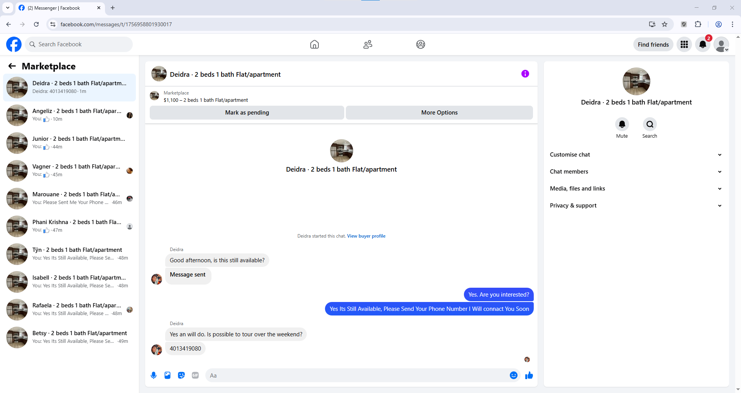
Task: Bookmark this page with the star
Action: (665, 24)
